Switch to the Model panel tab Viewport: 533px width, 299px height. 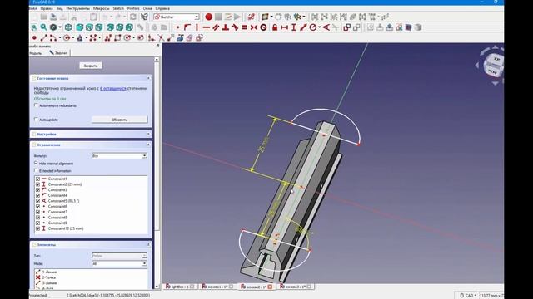pos(36,53)
